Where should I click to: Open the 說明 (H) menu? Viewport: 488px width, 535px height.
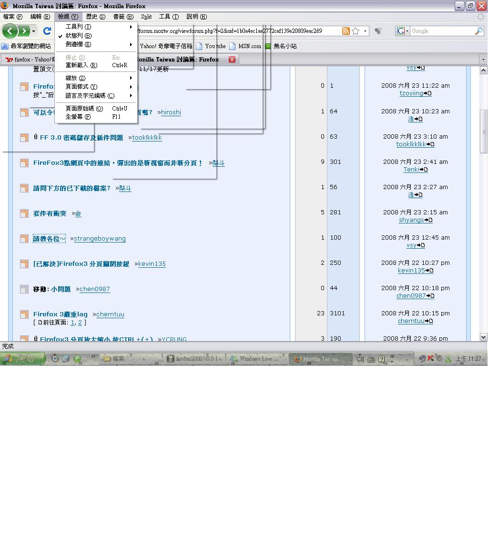click(196, 17)
